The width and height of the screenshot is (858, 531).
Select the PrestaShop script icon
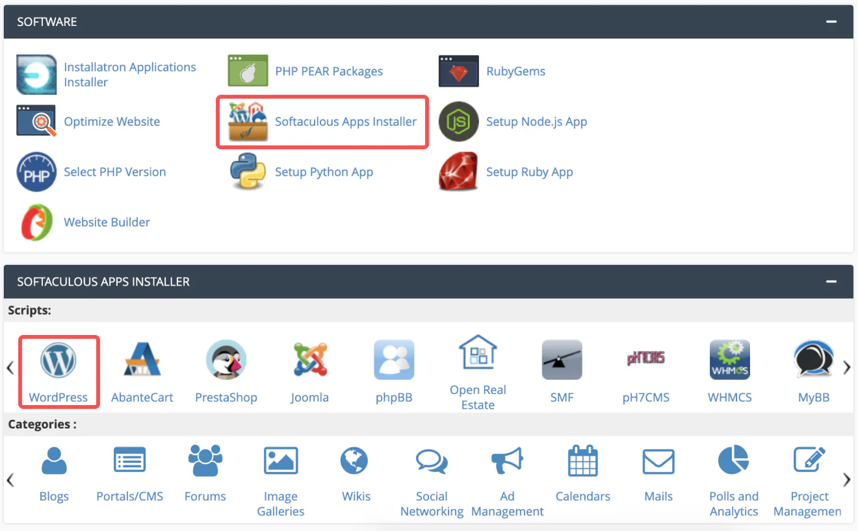pos(226,360)
